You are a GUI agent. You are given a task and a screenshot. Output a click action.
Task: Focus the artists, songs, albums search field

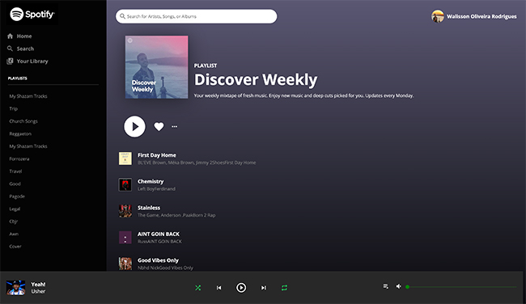(197, 16)
